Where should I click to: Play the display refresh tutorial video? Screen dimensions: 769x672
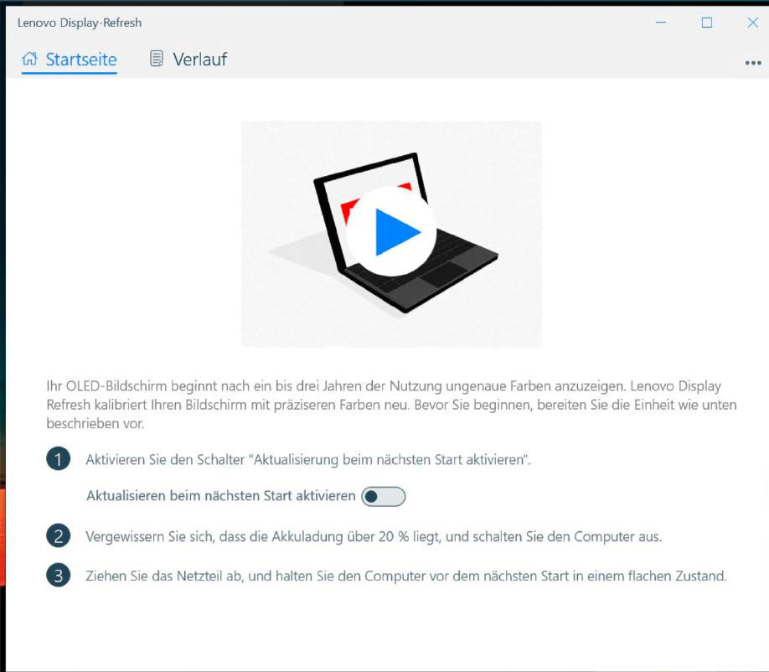point(391,231)
